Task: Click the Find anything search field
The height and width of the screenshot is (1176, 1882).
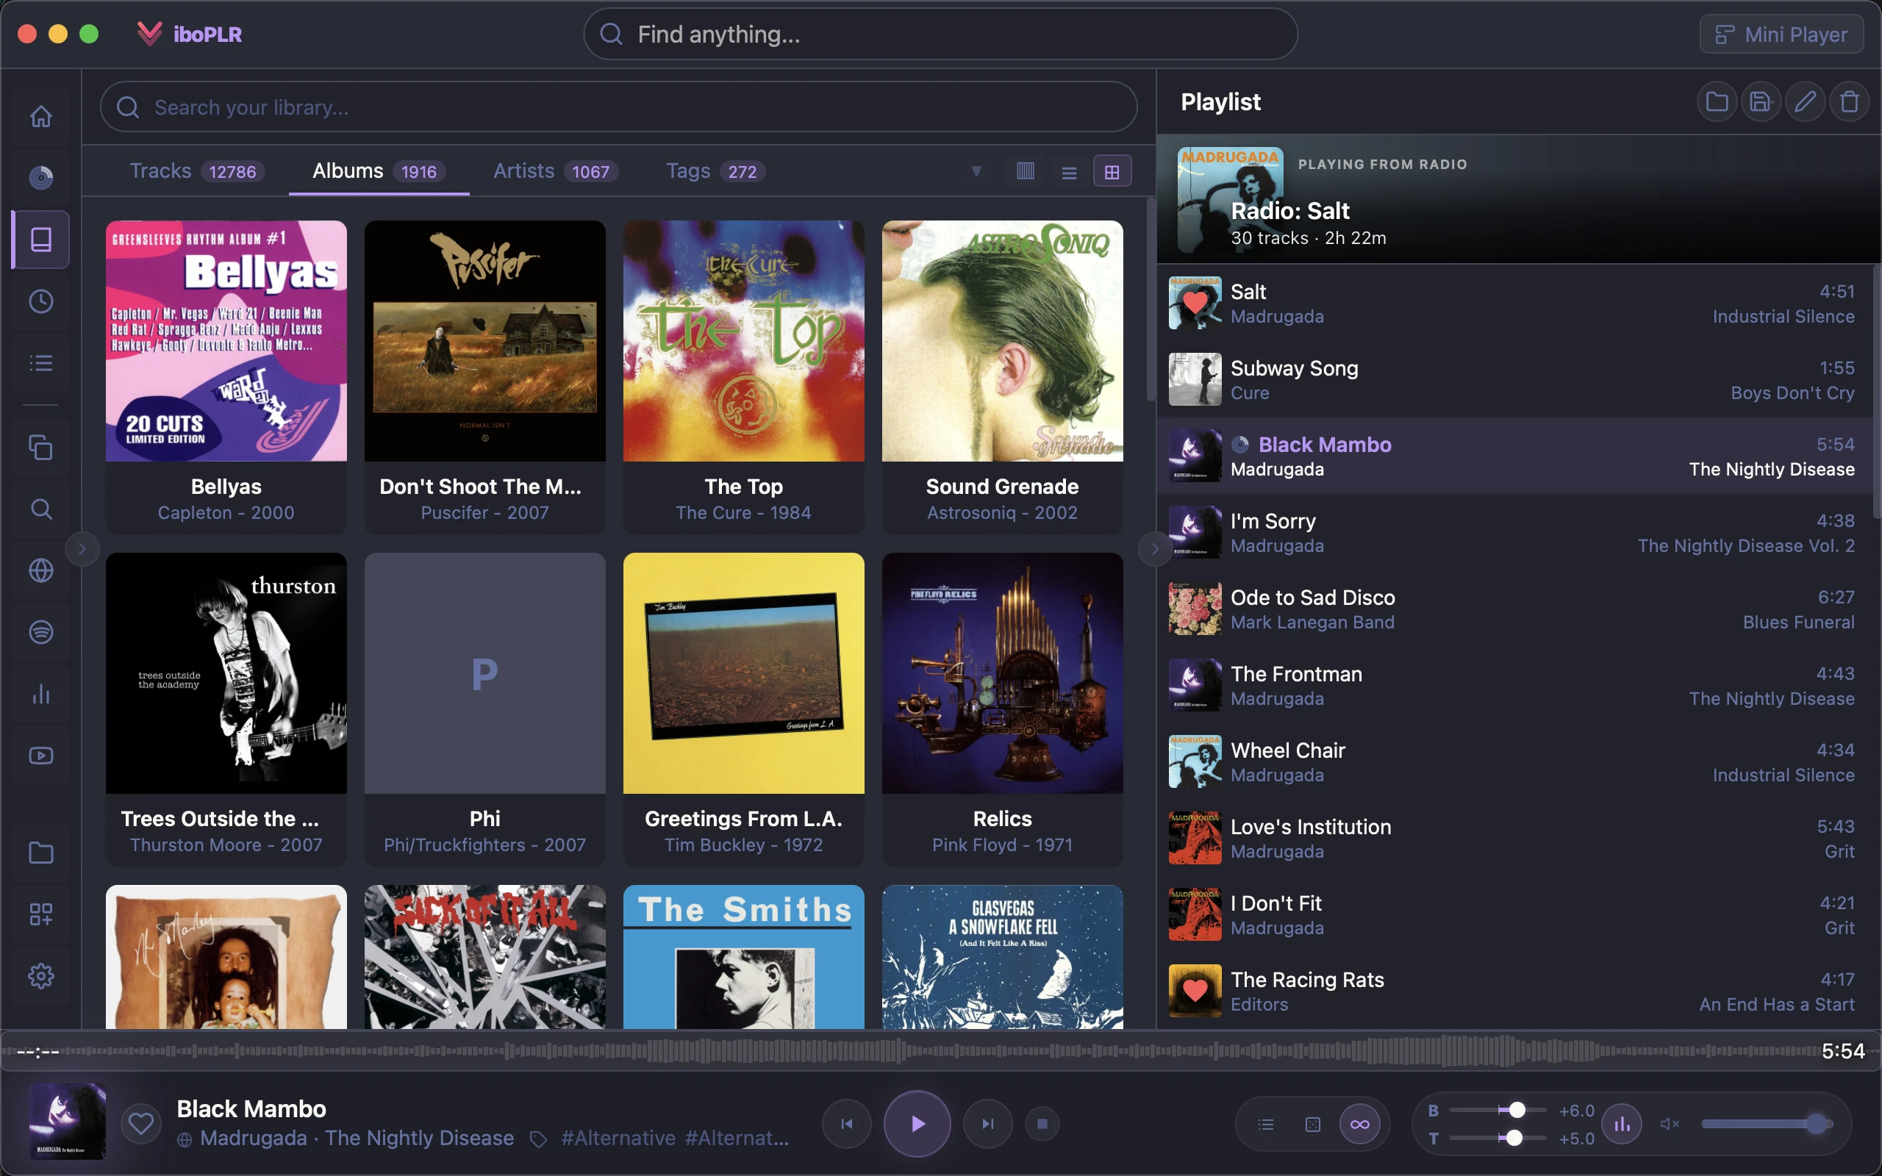Action: 940,35
